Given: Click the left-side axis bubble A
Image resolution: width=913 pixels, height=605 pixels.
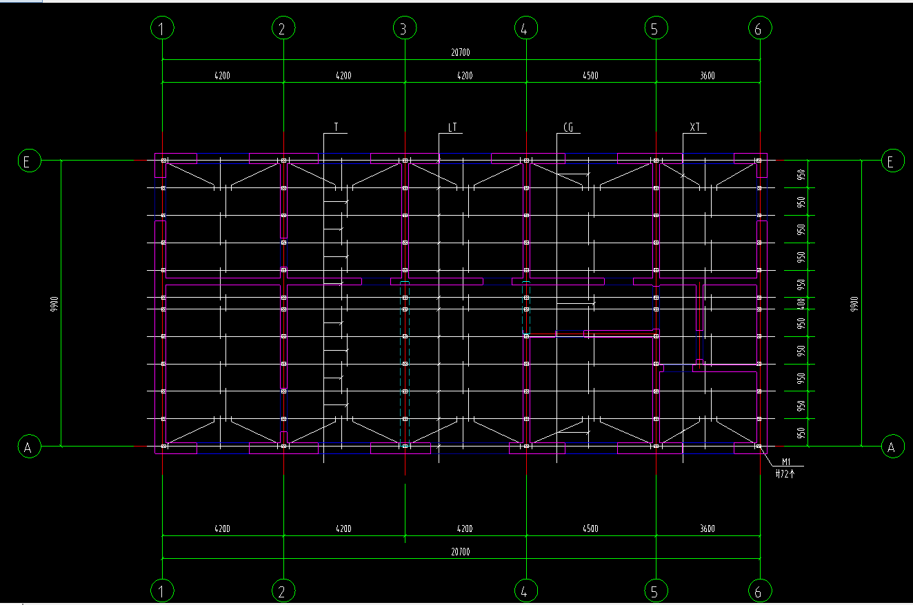Looking at the screenshot, I should [x=28, y=447].
